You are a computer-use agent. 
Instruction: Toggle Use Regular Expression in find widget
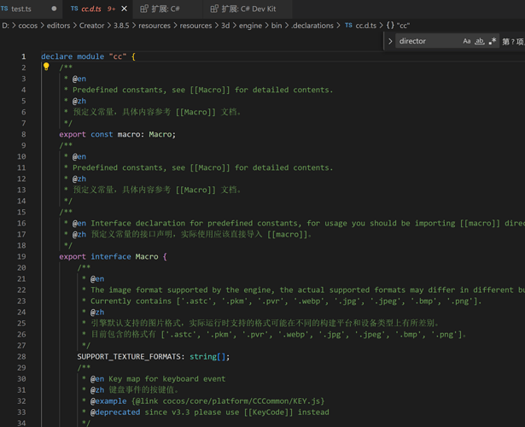(493, 41)
